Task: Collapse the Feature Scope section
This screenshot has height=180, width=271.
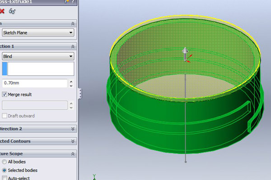Action: point(73,153)
